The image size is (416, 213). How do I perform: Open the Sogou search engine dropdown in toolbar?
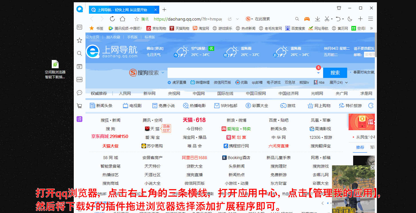tap(249, 19)
